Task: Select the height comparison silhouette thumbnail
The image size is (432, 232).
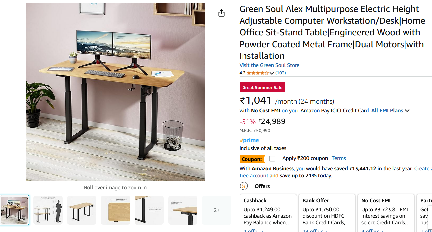Action: coord(48,210)
